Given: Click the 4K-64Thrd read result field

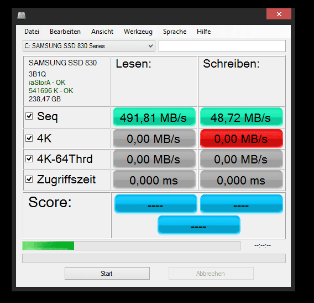Looking at the screenshot, I should tap(154, 160).
